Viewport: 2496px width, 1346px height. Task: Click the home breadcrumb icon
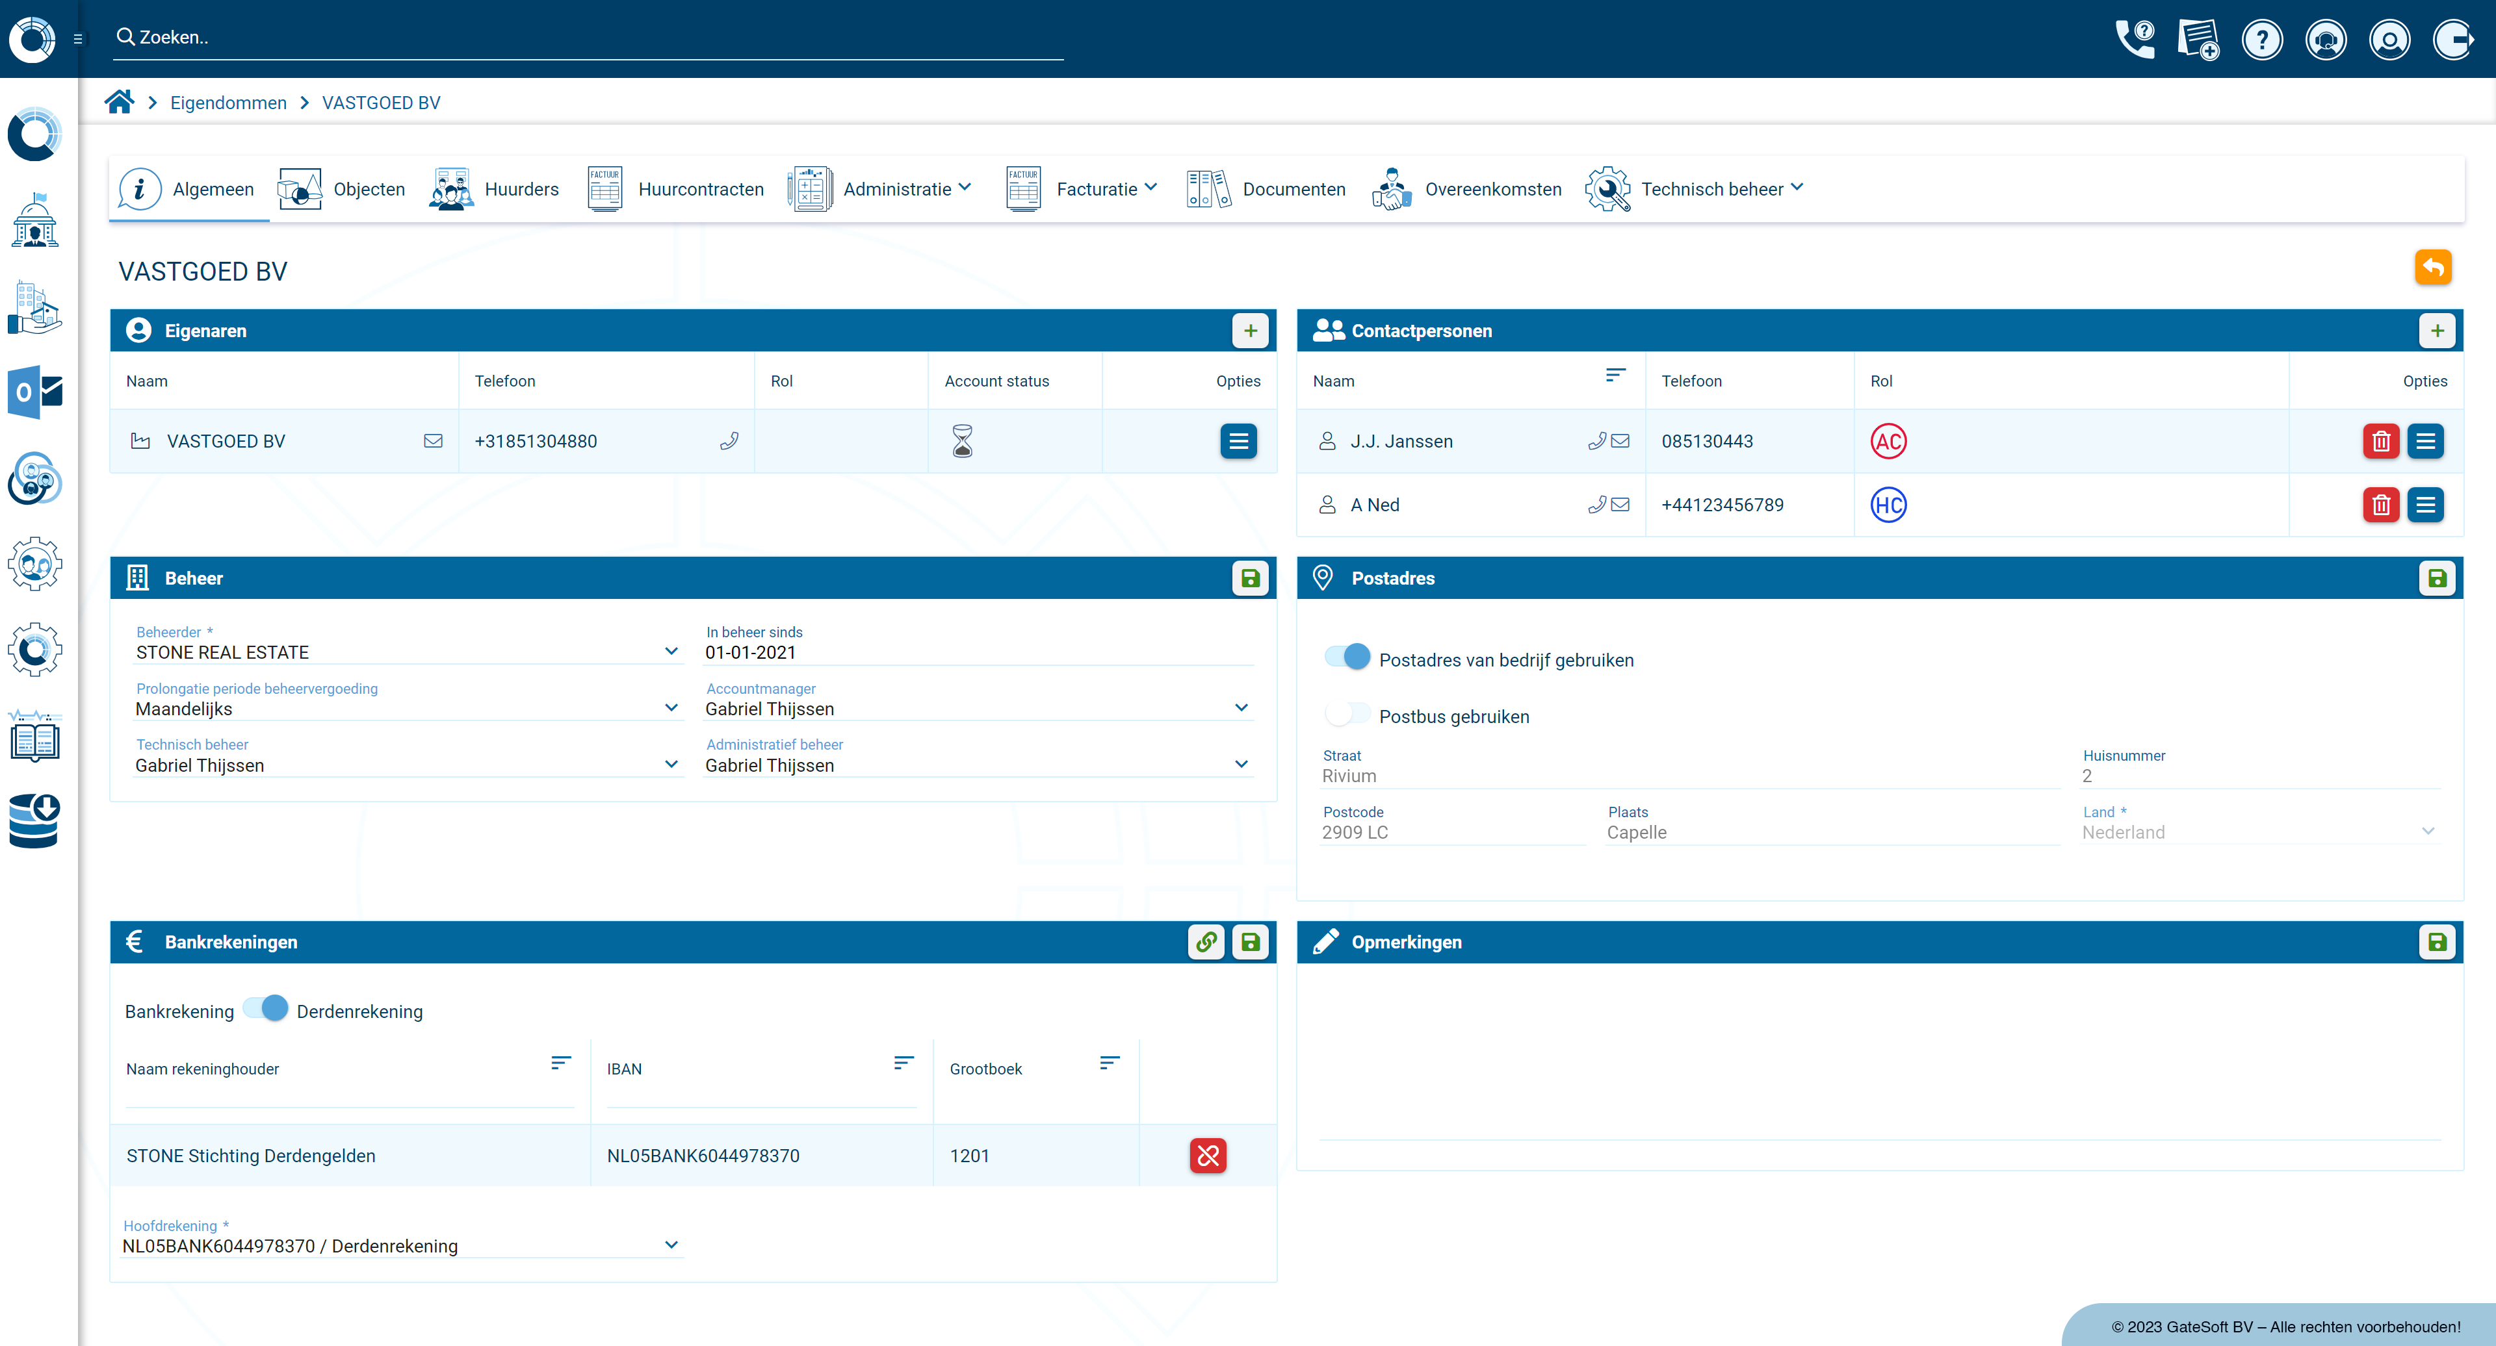(119, 102)
